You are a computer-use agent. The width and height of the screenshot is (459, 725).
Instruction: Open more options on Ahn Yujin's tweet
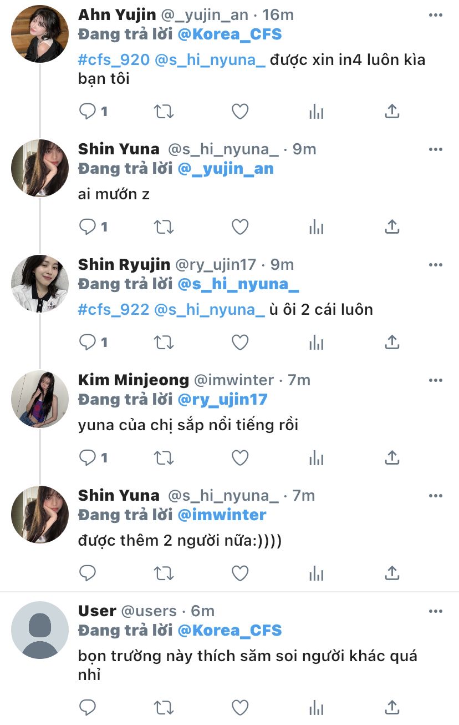(436, 15)
